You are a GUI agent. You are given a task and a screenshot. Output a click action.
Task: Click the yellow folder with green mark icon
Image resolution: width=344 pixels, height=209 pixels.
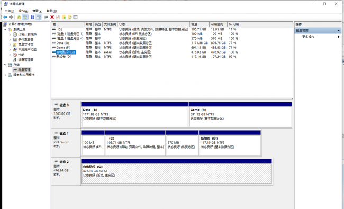coord(64,17)
